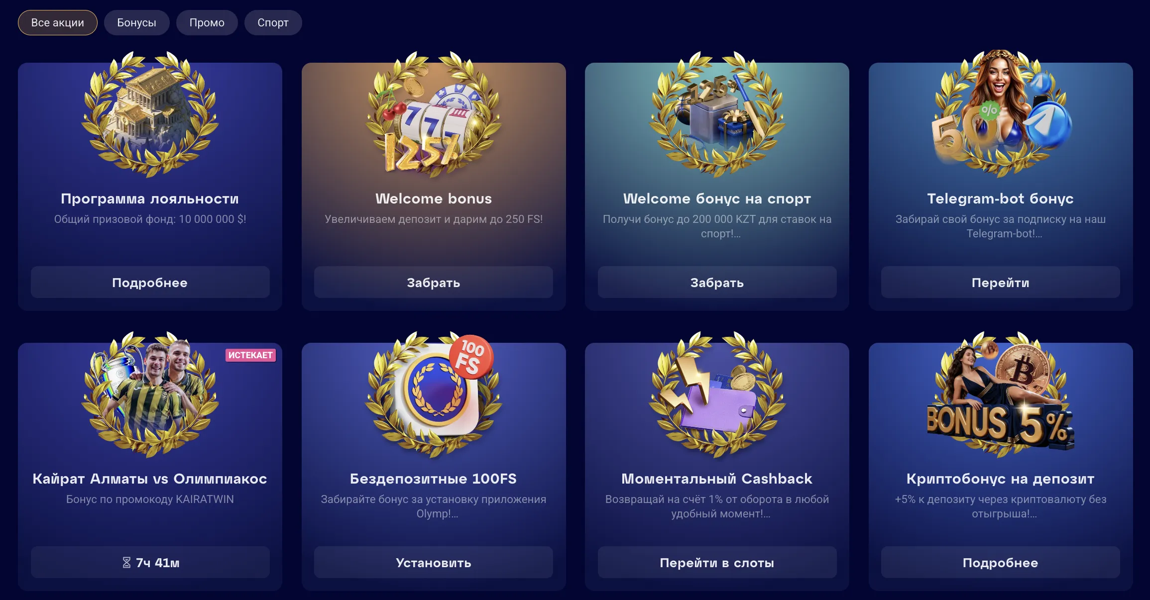This screenshot has width=1150, height=600.
Task: Click Перейти on the Telegram-bot бонус card
Action: tap(1001, 282)
